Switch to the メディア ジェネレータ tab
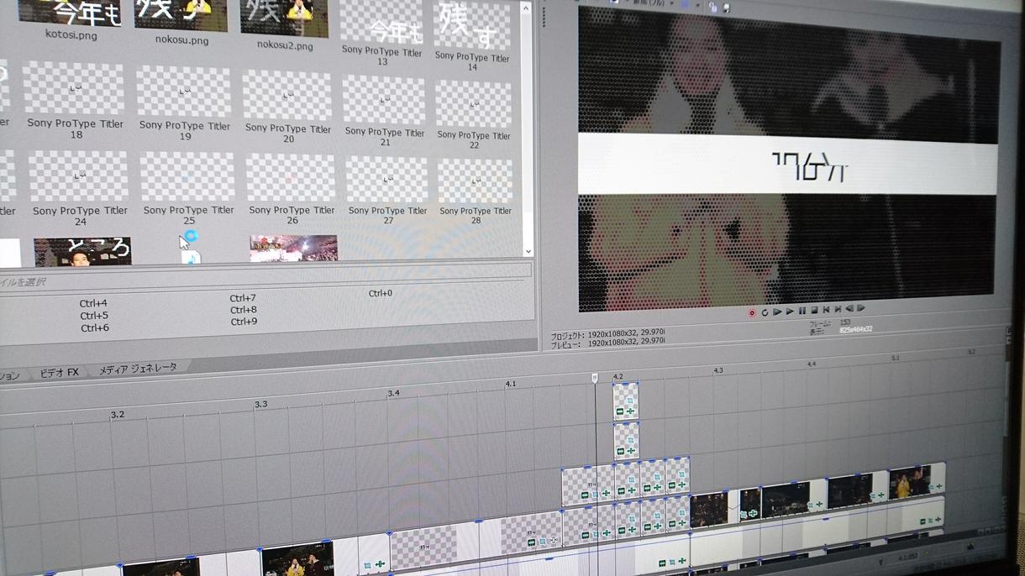This screenshot has width=1025, height=576. (x=138, y=369)
